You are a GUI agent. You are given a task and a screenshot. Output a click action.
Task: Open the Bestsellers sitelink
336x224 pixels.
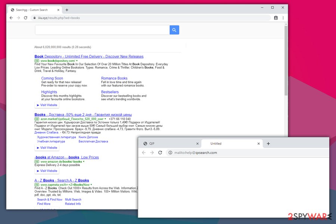tap(110, 92)
